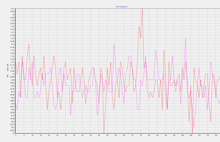Click the x-axis tick label "90"
Screen dimensions: 220x142
click(166, 135)
